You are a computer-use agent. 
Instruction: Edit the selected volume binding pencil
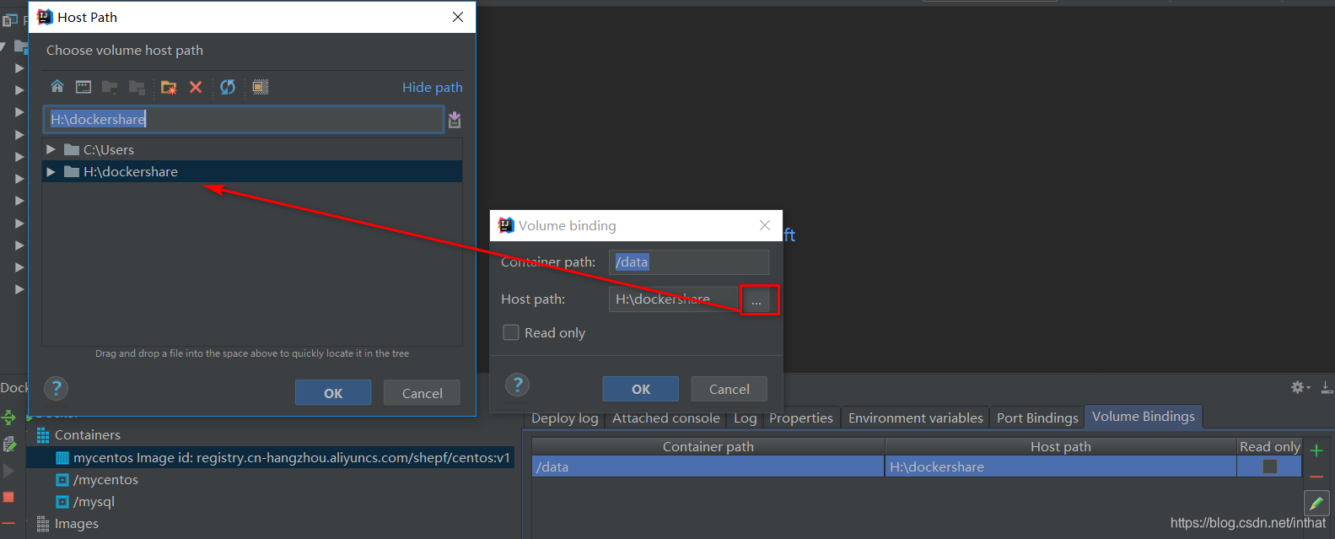pos(1316,504)
